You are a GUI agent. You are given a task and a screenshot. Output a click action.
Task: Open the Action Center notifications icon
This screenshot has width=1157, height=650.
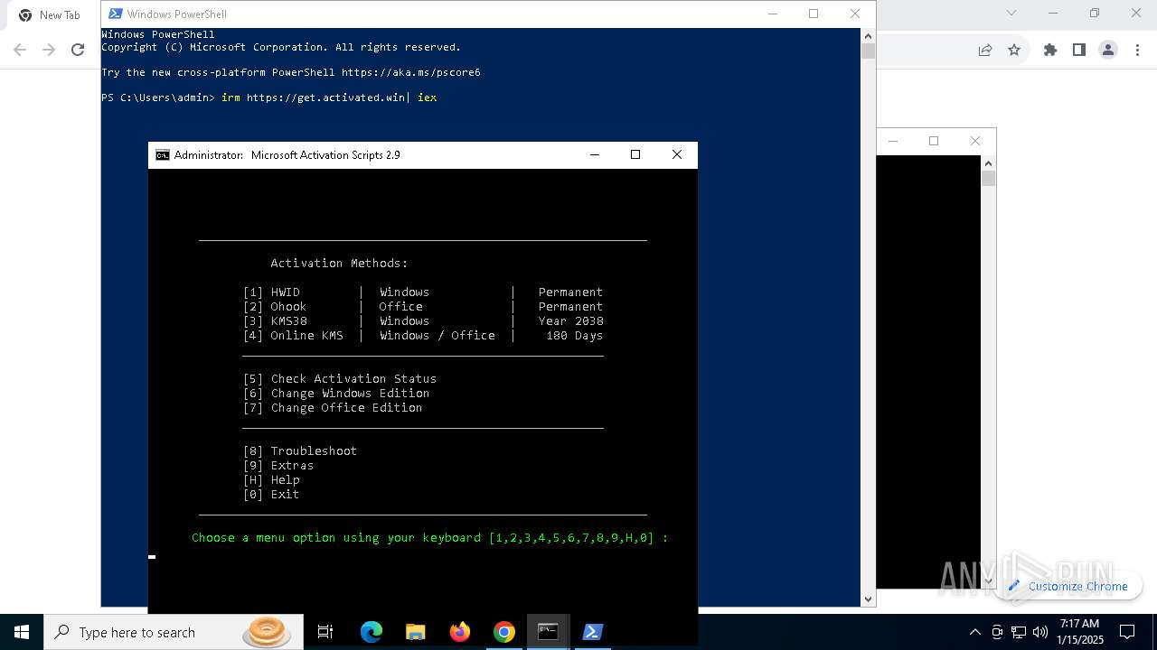1127,632
